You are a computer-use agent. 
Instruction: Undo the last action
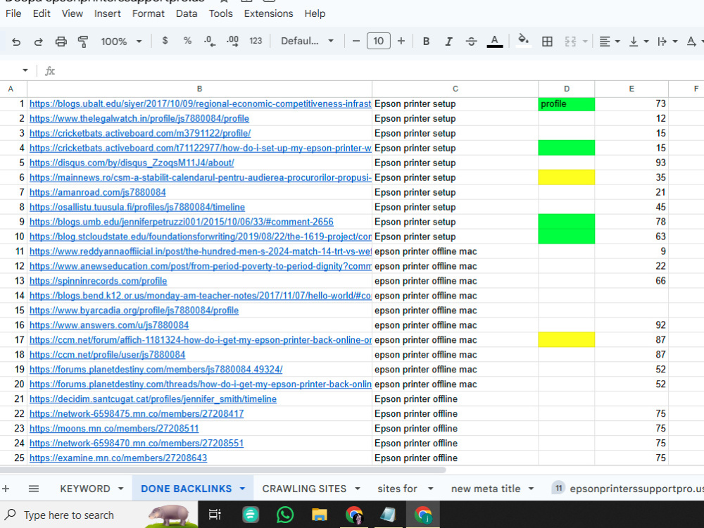[x=16, y=42]
